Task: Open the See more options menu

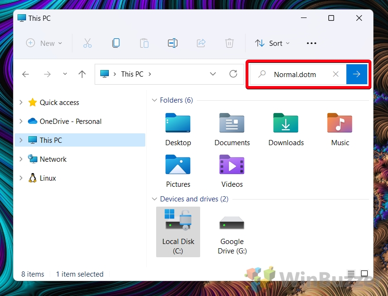Action: coord(311,43)
